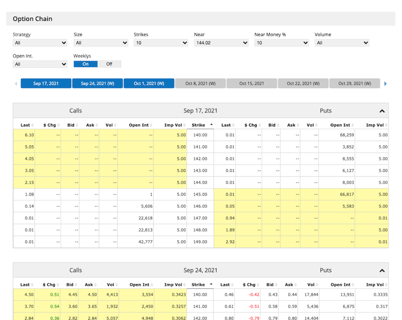Open the Open Int. filter dropdown

pos(40,64)
